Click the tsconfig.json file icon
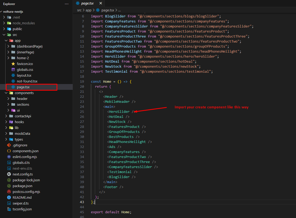 coord(9,209)
